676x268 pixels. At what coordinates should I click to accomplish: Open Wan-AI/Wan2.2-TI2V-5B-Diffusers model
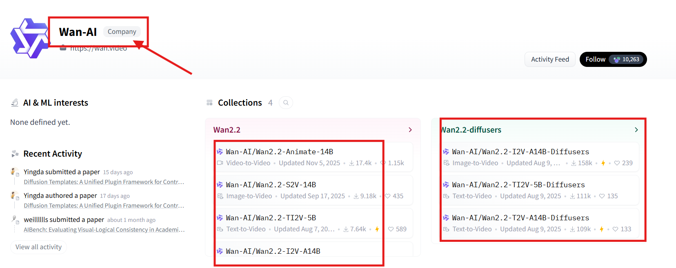(518, 185)
